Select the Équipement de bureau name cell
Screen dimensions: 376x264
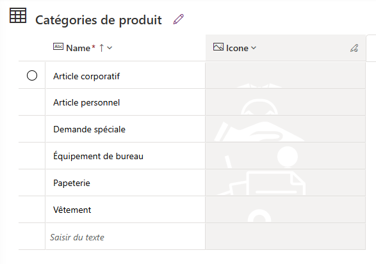tap(125, 156)
